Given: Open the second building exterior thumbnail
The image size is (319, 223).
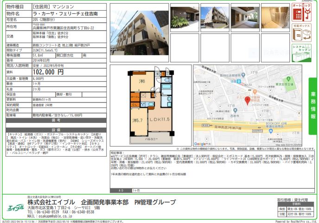Looking at the screenshot, I should click(215, 18).
